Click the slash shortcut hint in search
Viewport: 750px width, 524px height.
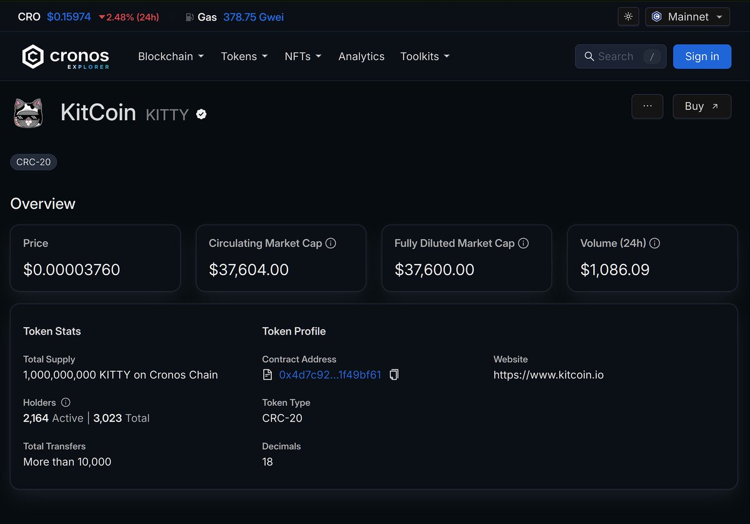651,56
